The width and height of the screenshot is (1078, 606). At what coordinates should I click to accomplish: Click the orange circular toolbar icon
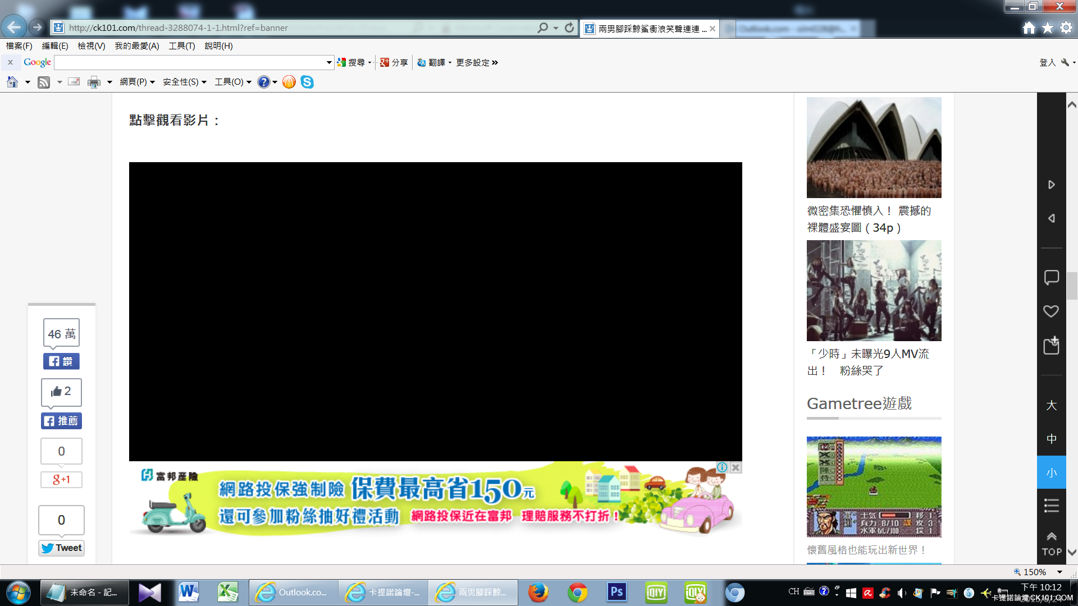coord(289,82)
